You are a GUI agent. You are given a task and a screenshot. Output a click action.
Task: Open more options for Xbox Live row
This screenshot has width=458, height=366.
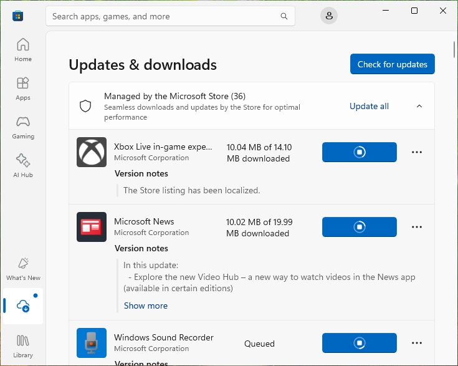(416, 152)
